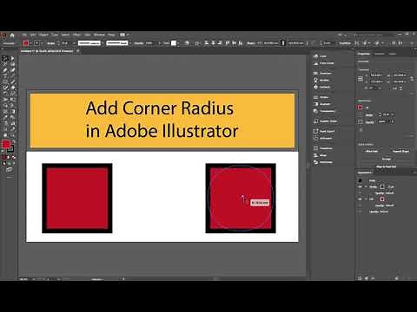Click the Recolor Artwork icon in control bar

point(187,43)
